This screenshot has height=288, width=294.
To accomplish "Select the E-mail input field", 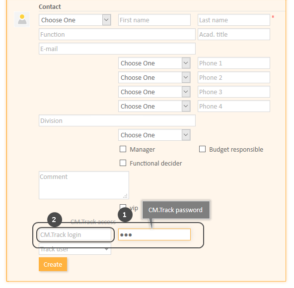I will pos(117,49).
